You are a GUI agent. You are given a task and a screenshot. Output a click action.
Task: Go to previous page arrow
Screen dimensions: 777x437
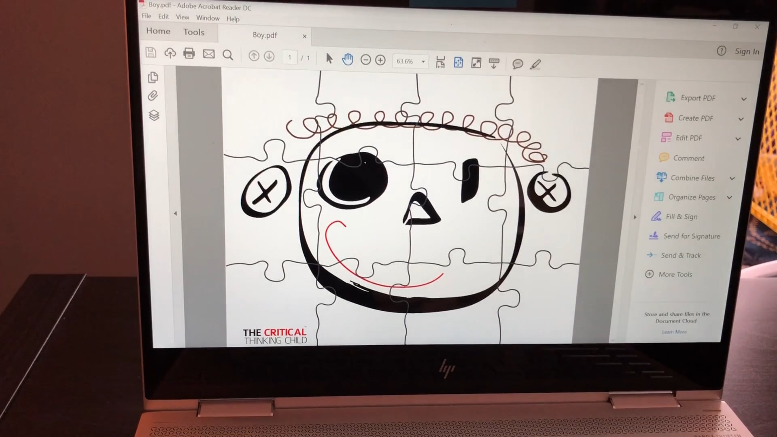254,56
